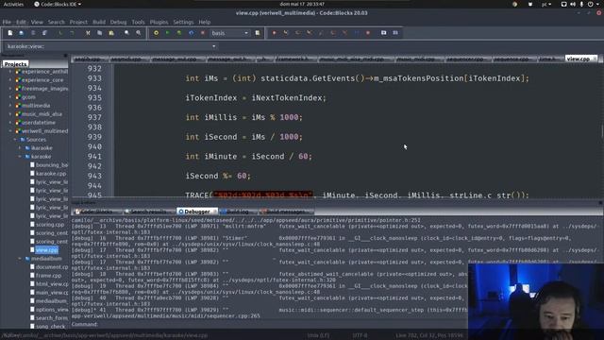Image resolution: width=604 pixels, height=340 pixels.
Task: Open the select target dialog icon
Action: pyautogui.click(x=258, y=33)
